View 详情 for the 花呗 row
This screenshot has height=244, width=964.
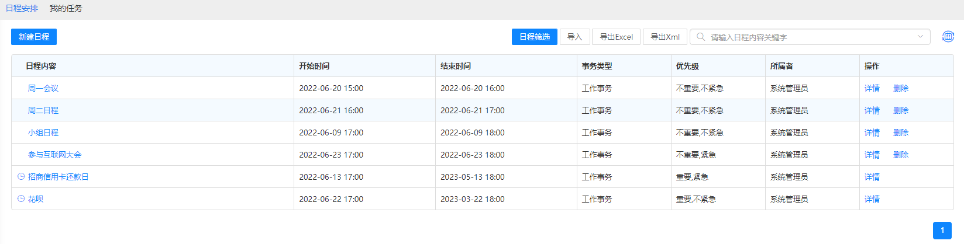[x=872, y=199]
